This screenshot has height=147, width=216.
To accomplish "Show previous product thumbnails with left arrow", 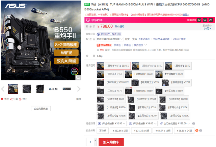I will click(x=3, y=89).
